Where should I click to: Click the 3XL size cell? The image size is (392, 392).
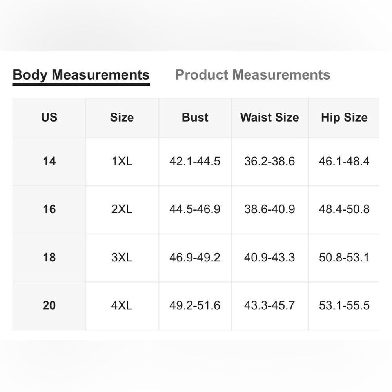tap(122, 258)
